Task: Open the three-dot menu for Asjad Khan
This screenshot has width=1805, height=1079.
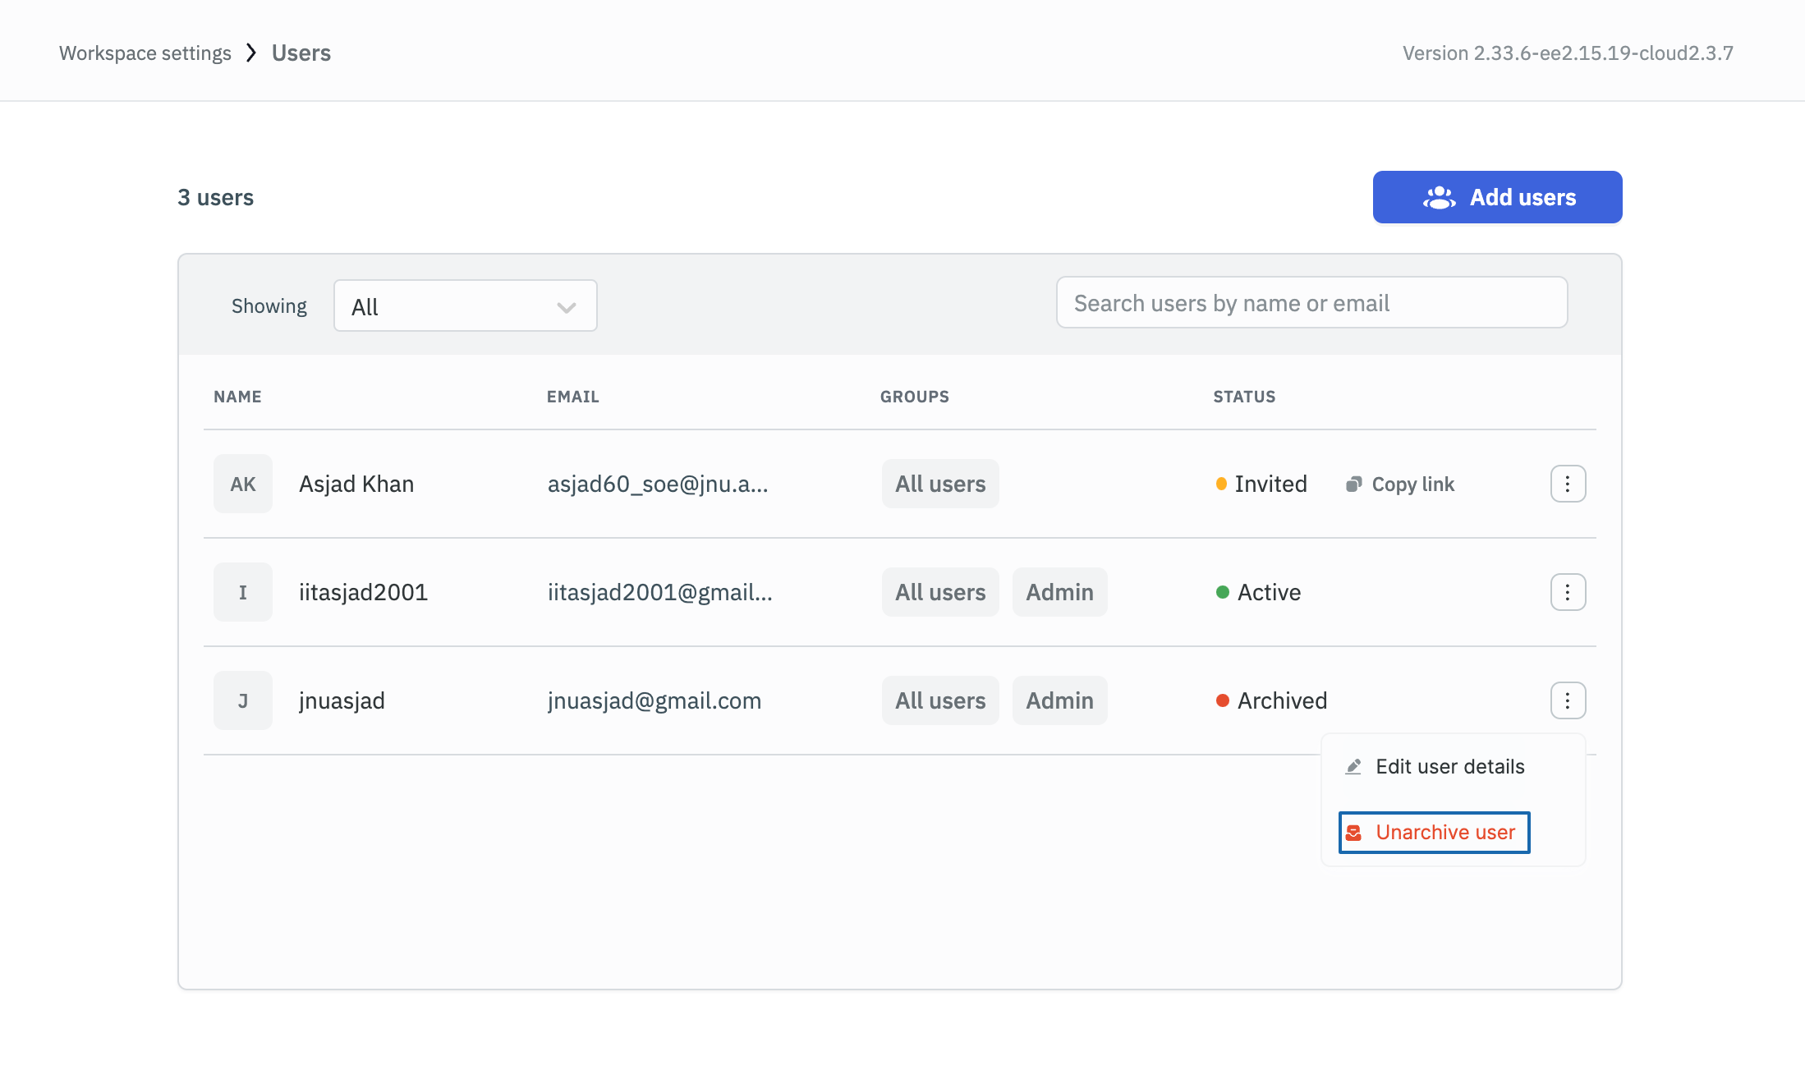Action: pos(1568,483)
